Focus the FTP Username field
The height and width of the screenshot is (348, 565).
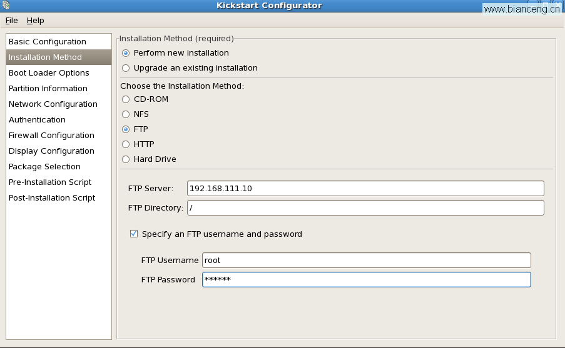point(367,260)
